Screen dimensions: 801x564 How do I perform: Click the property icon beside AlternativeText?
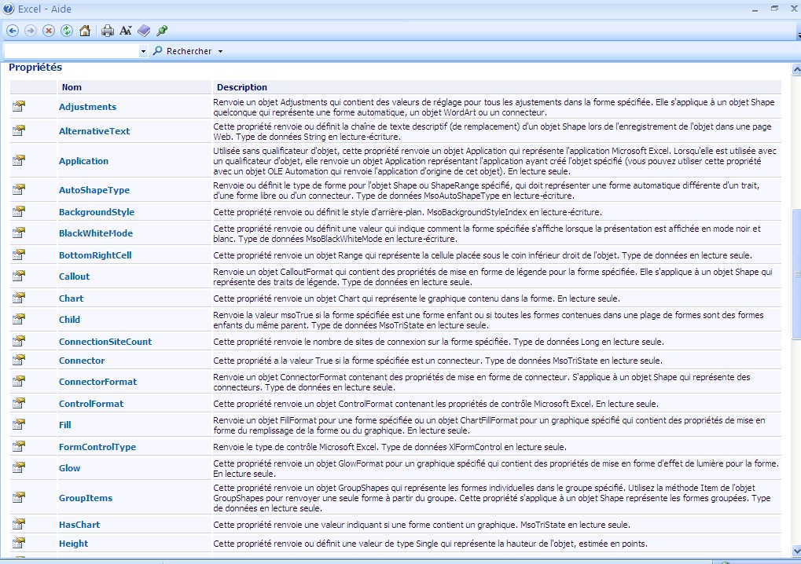[19, 130]
